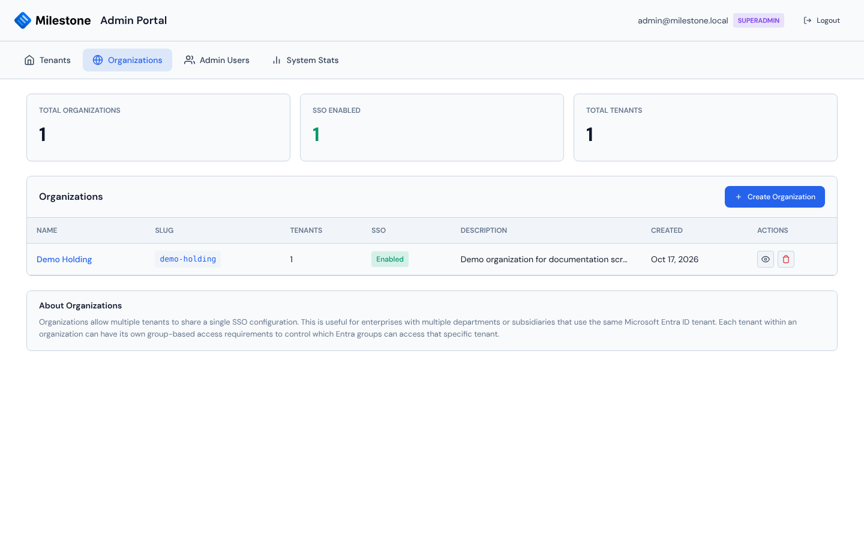Click the Admin Portal title text

point(133,20)
